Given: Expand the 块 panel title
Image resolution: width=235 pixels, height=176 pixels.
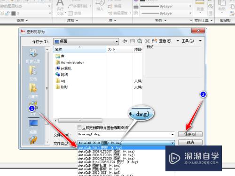Looking at the screenshot, I should click(112, 21).
